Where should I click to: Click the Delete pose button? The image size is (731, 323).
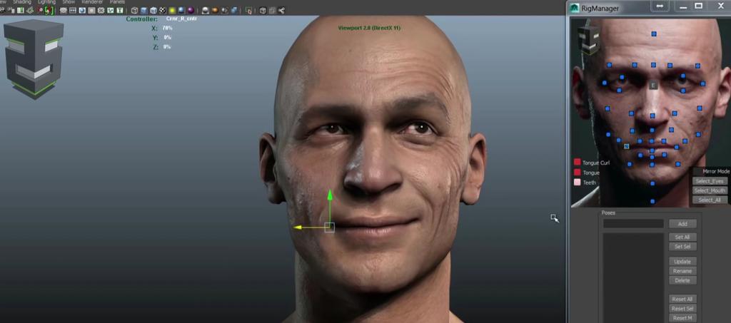pyautogui.click(x=682, y=281)
